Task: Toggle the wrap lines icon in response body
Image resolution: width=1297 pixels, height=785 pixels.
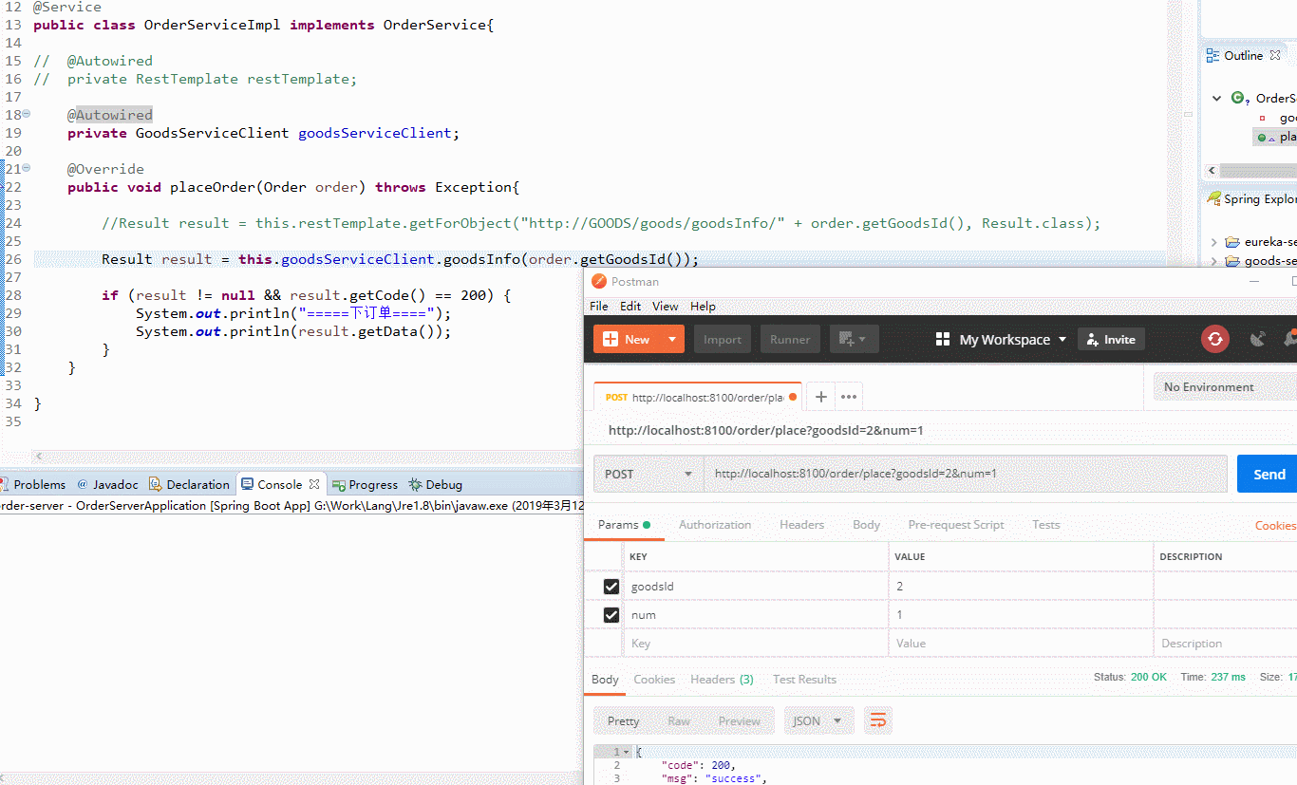Action: click(x=878, y=721)
